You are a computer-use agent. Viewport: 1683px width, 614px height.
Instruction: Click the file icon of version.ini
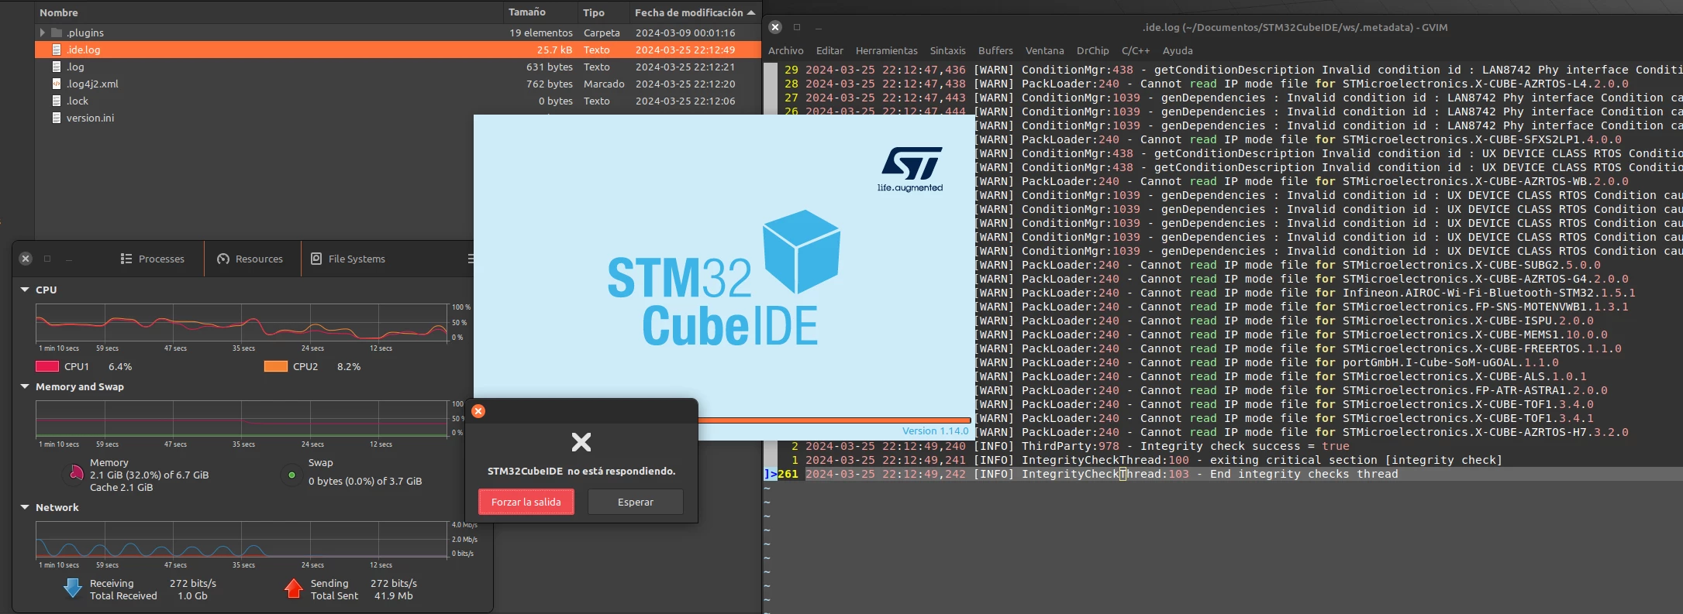[57, 118]
